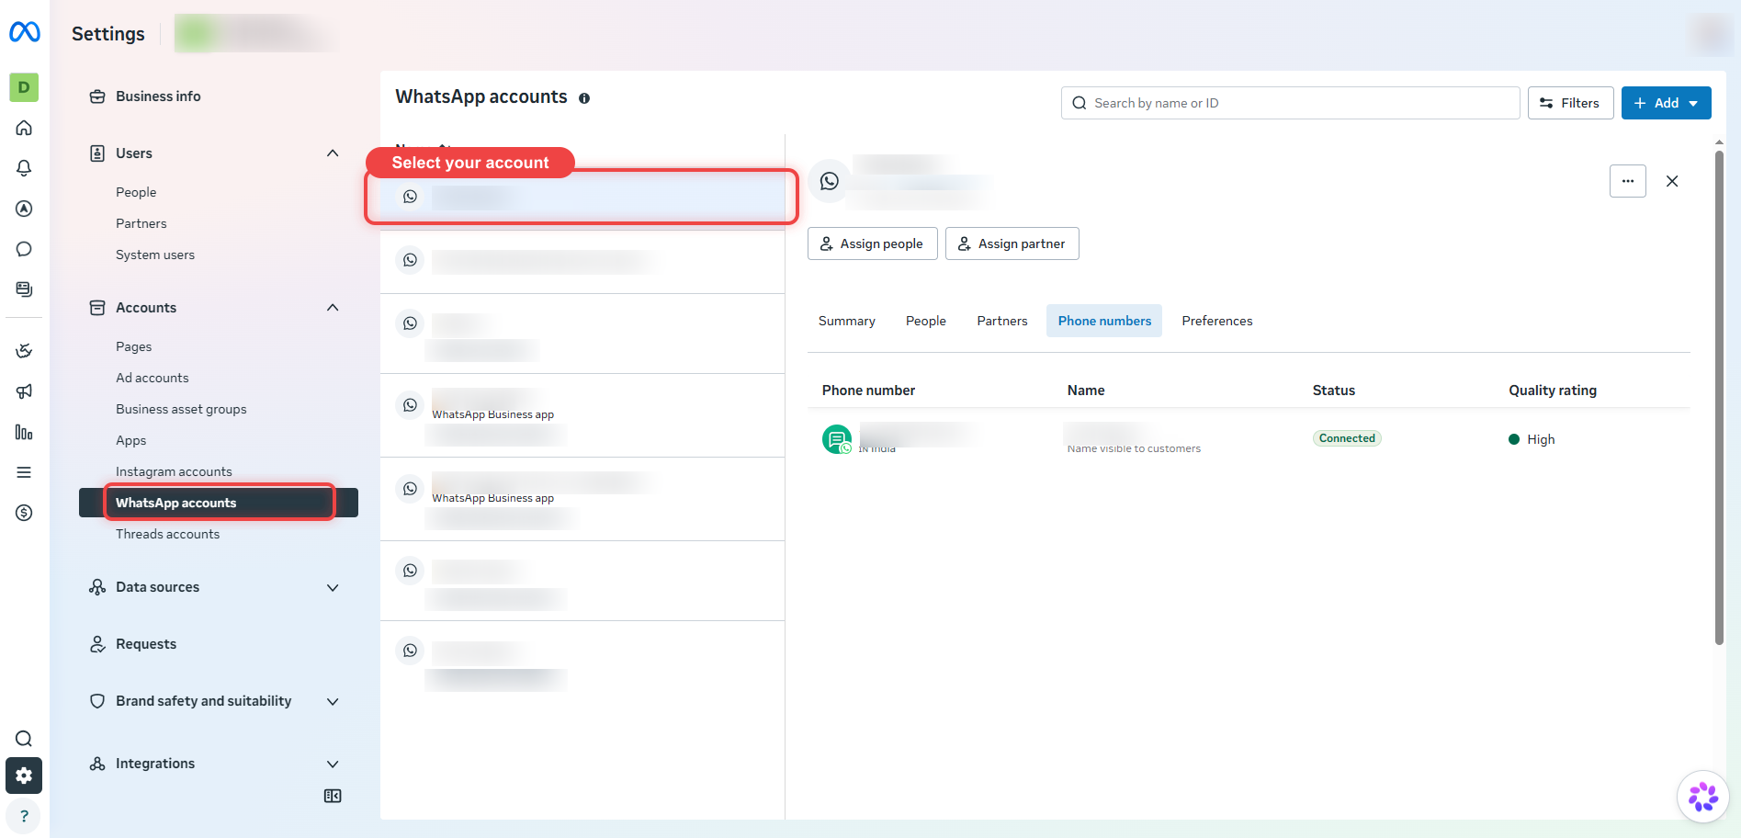Click Assign partner button
Image resolution: width=1741 pixels, height=838 pixels.
[x=1012, y=243]
